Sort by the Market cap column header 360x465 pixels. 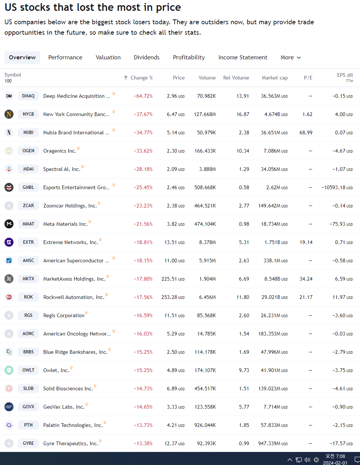pyautogui.click(x=275, y=78)
